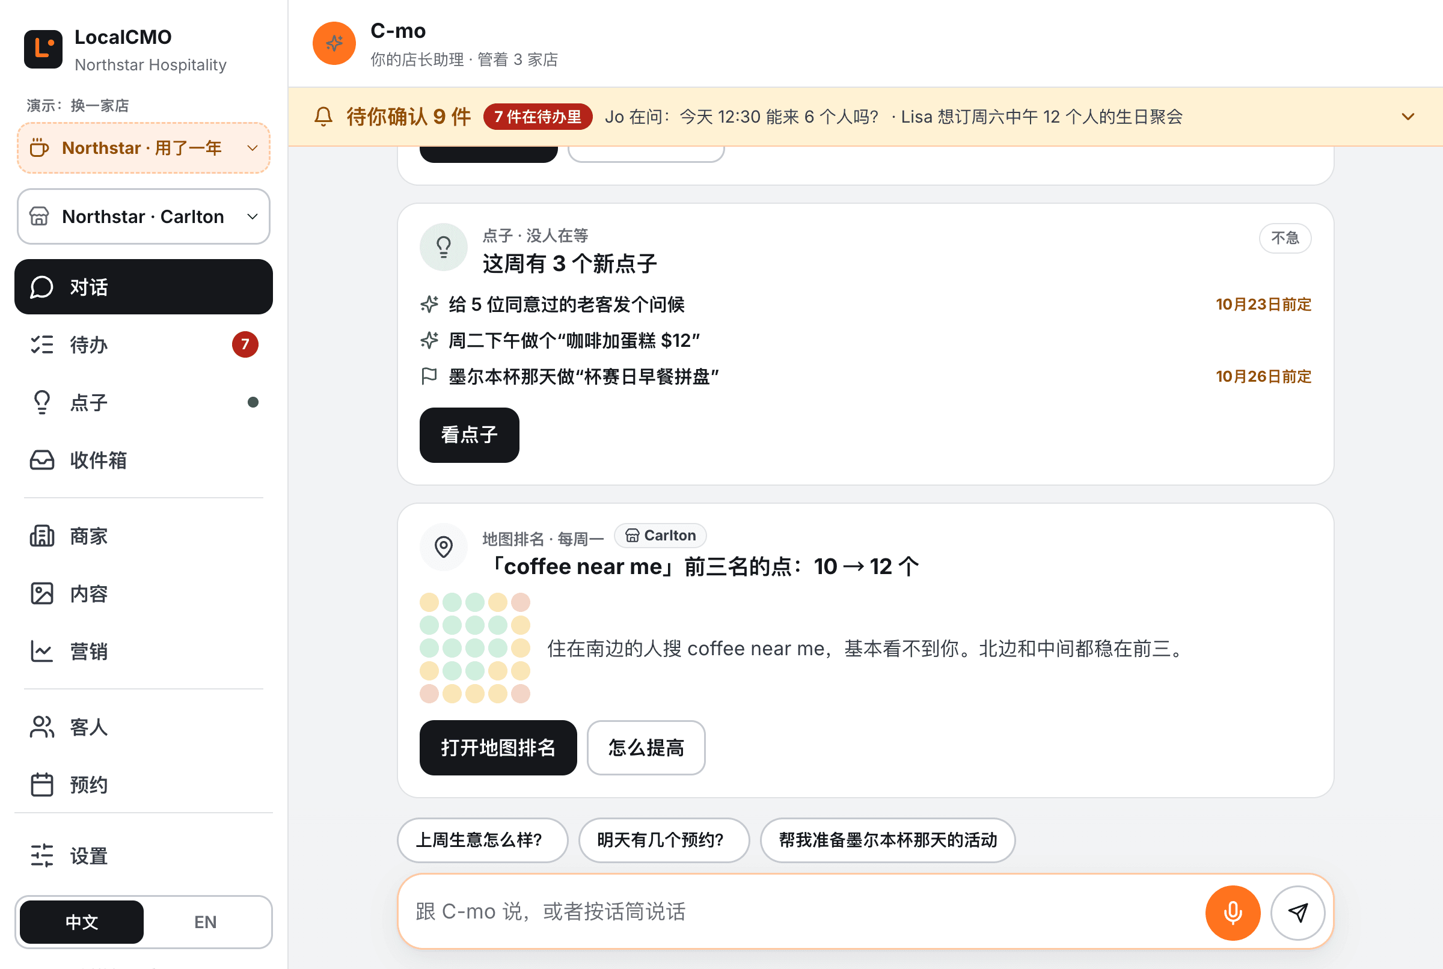1443x969 pixels.
Task: Click the flag icon beside 墨尔本杯 idea
Action: click(x=429, y=376)
